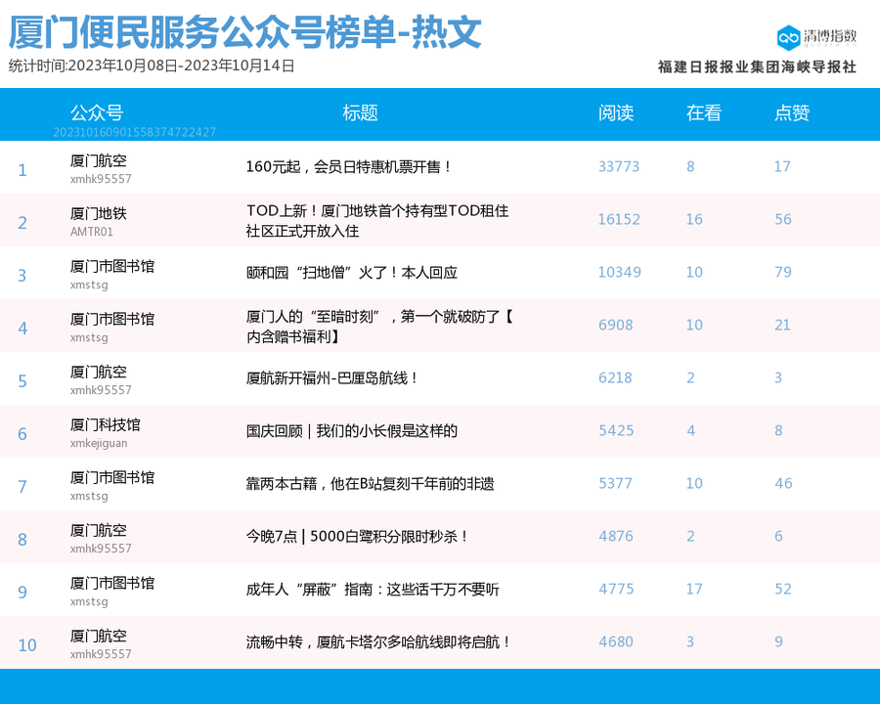Click 厦门市图书馆 account name in rank 3

(x=112, y=266)
